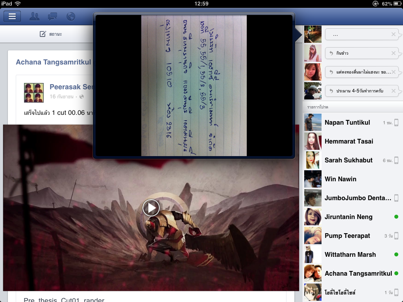Viewport: 403px width, 302px height.
Task: Open the กินข้าว message bubble
Action: coord(362,53)
